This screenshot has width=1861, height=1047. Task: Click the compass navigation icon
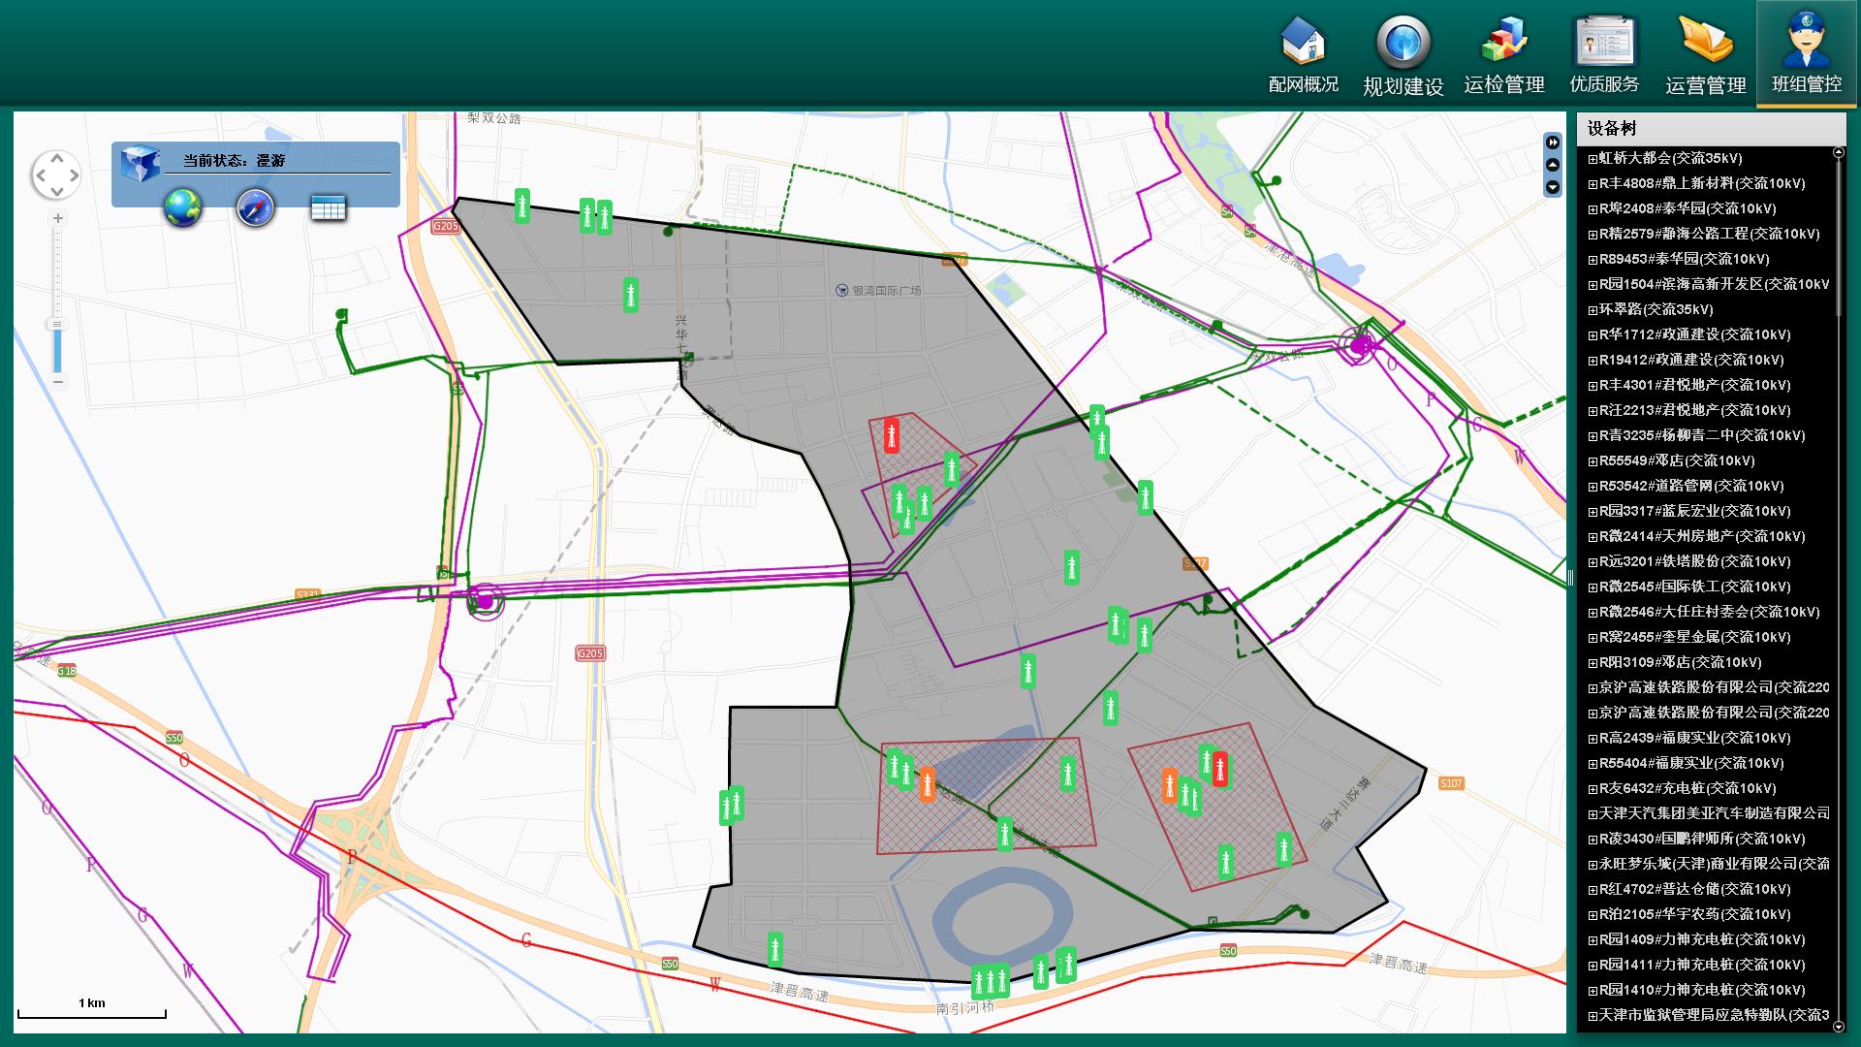point(256,207)
